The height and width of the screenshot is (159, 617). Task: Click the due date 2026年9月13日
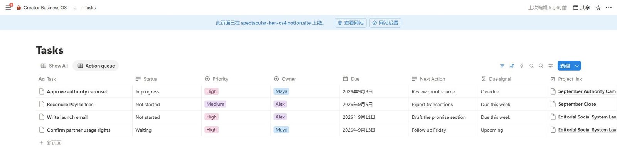coord(359,130)
